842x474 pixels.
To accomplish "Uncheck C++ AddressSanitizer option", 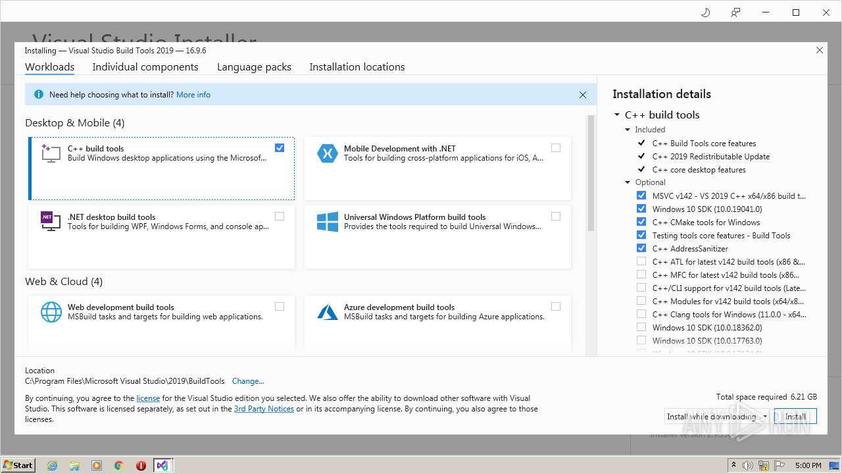I will pos(641,248).
